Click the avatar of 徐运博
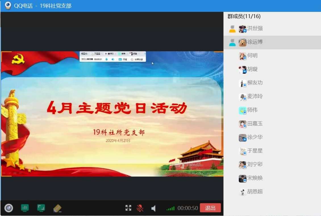321x216 pixels. (x=242, y=43)
